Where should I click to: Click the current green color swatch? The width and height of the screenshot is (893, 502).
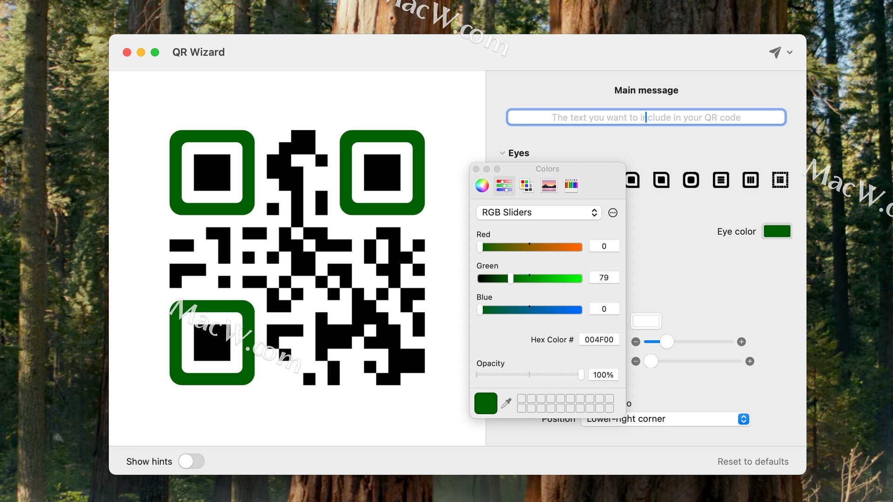pos(486,403)
